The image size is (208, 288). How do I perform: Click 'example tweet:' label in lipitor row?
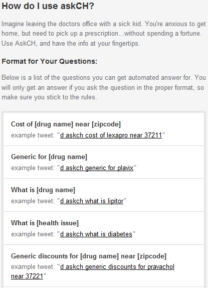click(x=33, y=201)
